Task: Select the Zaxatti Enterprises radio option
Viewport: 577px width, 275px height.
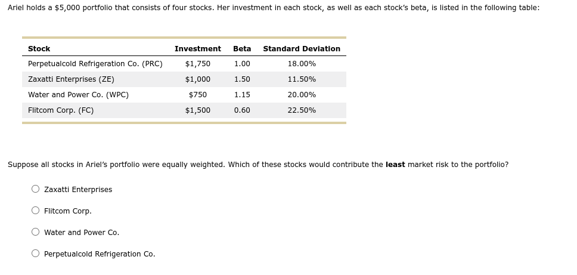Action: [35, 189]
